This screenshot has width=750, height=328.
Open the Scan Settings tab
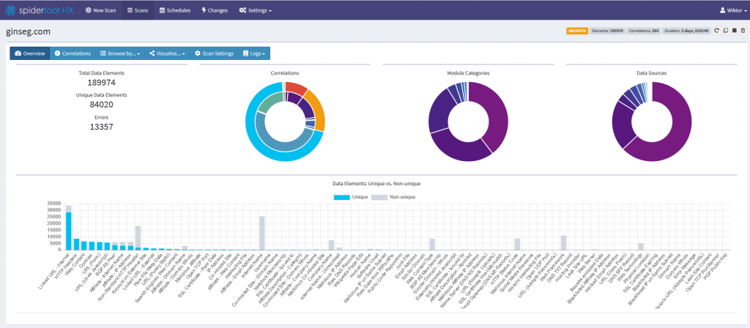pos(214,53)
